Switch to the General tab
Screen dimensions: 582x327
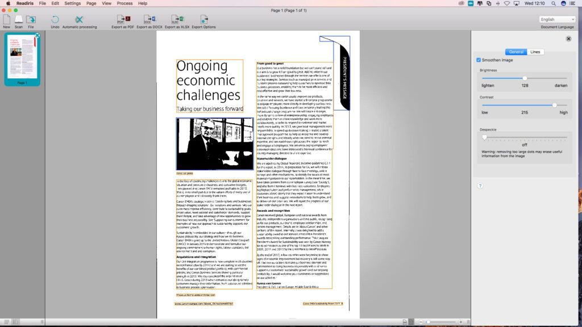click(x=516, y=52)
